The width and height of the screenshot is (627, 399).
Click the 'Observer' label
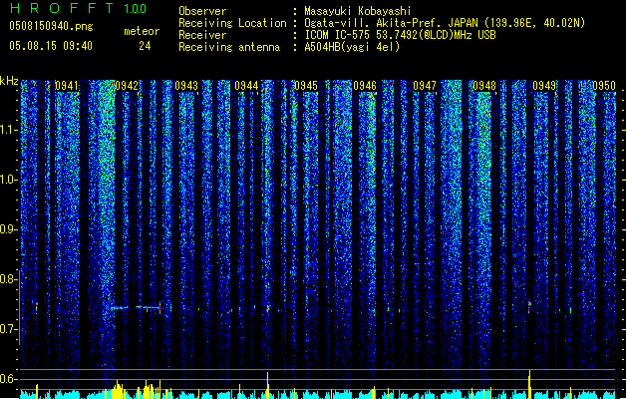click(x=202, y=11)
